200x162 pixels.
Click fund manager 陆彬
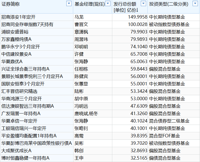tap(79, 91)
